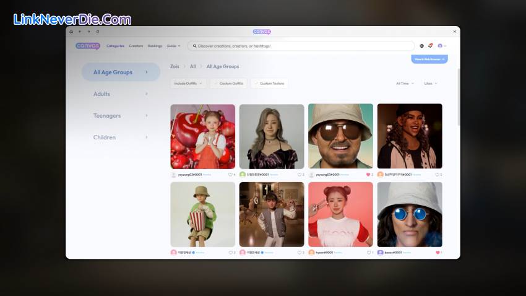Click the refresh icon in the title bar
Viewport: 526px width, 296px height.
97,32
